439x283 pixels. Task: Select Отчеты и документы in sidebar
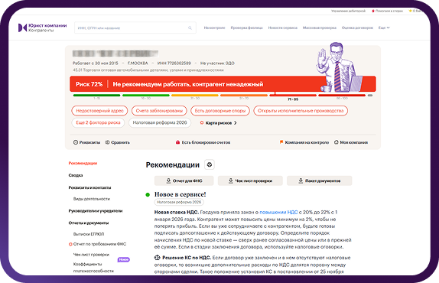point(89,223)
